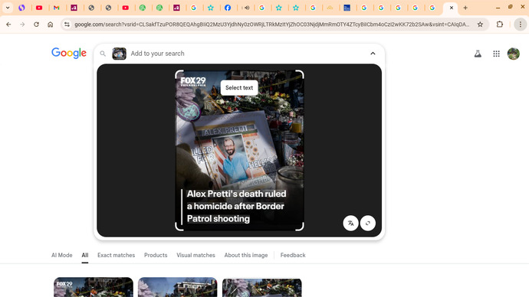
Task: Collapse the image search panel chevron
Action: 373,54
